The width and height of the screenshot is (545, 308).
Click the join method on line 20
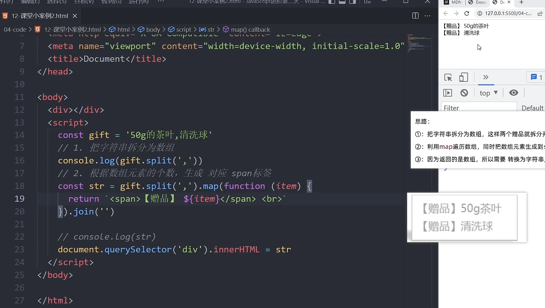[x=84, y=212]
